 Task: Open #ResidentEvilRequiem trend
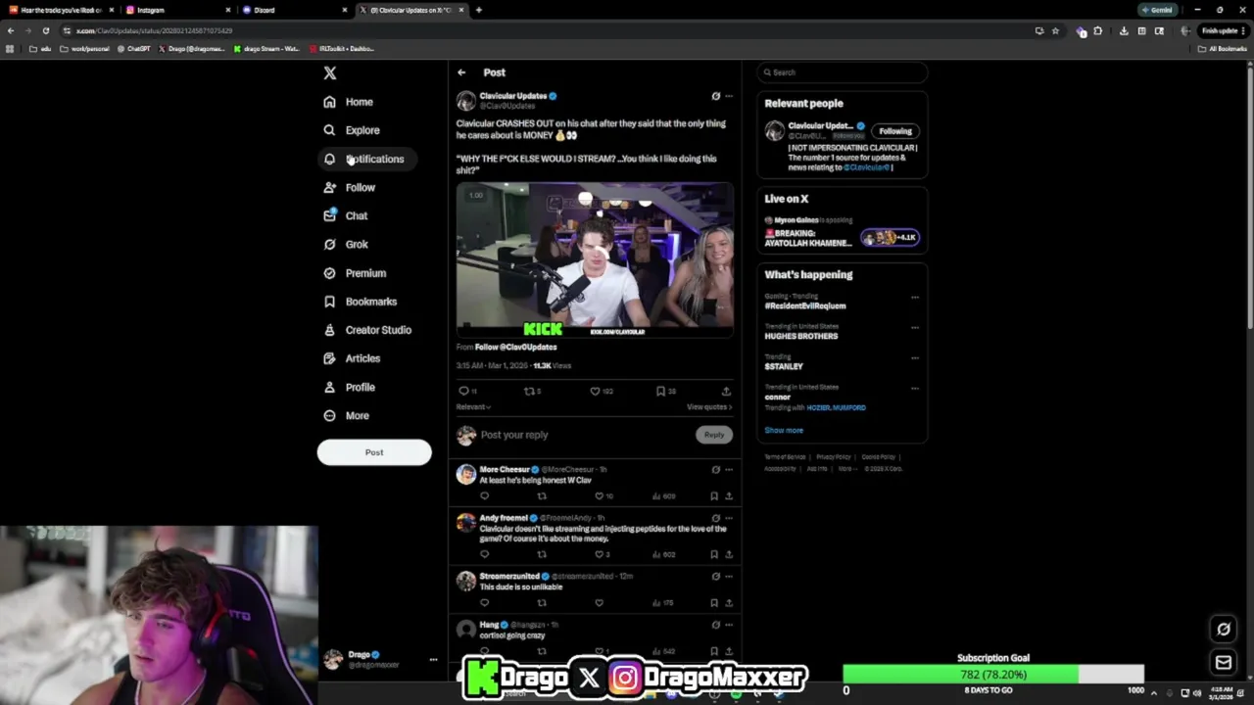coord(805,305)
